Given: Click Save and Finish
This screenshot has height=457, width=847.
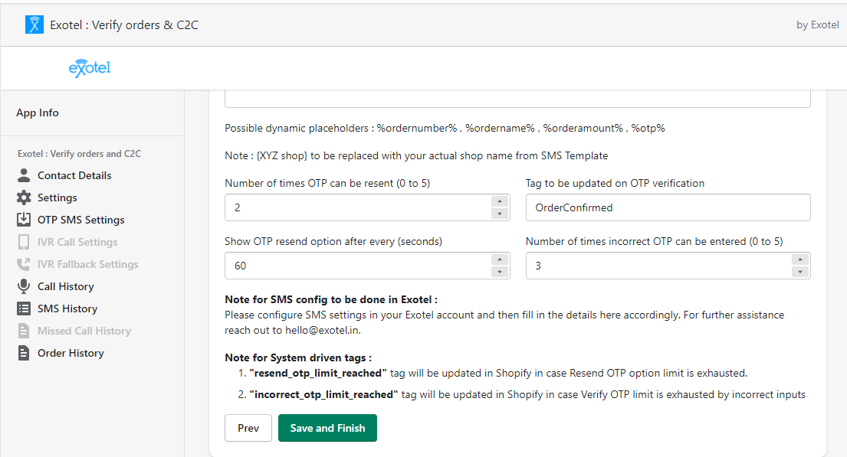Looking at the screenshot, I should tap(327, 428).
